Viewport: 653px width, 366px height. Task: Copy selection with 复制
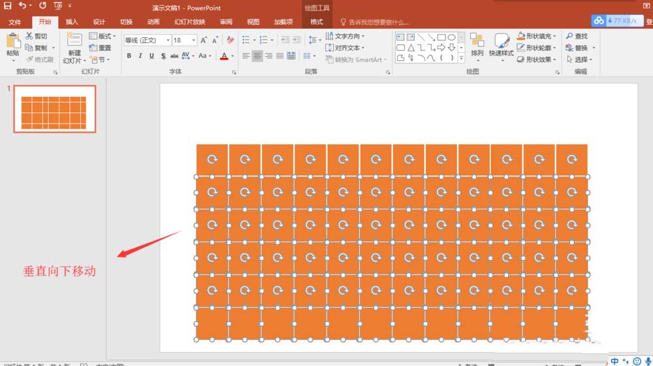click(36, 48)
